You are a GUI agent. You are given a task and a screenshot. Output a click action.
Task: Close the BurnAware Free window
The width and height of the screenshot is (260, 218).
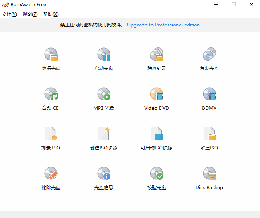pyautogui.click(x=251, y=5)
